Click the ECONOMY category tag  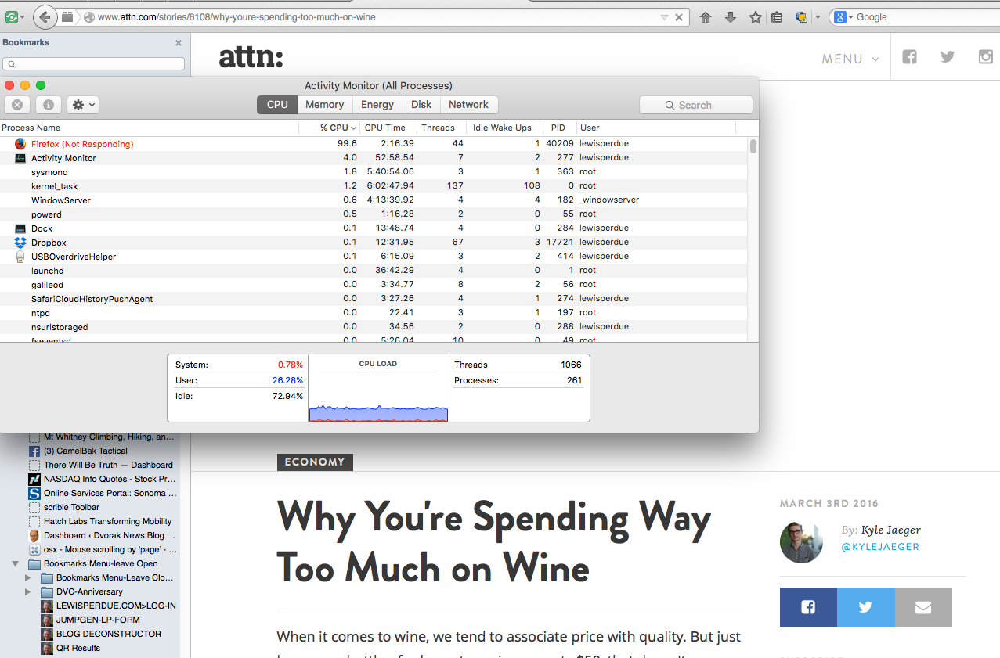pos(315,462)
